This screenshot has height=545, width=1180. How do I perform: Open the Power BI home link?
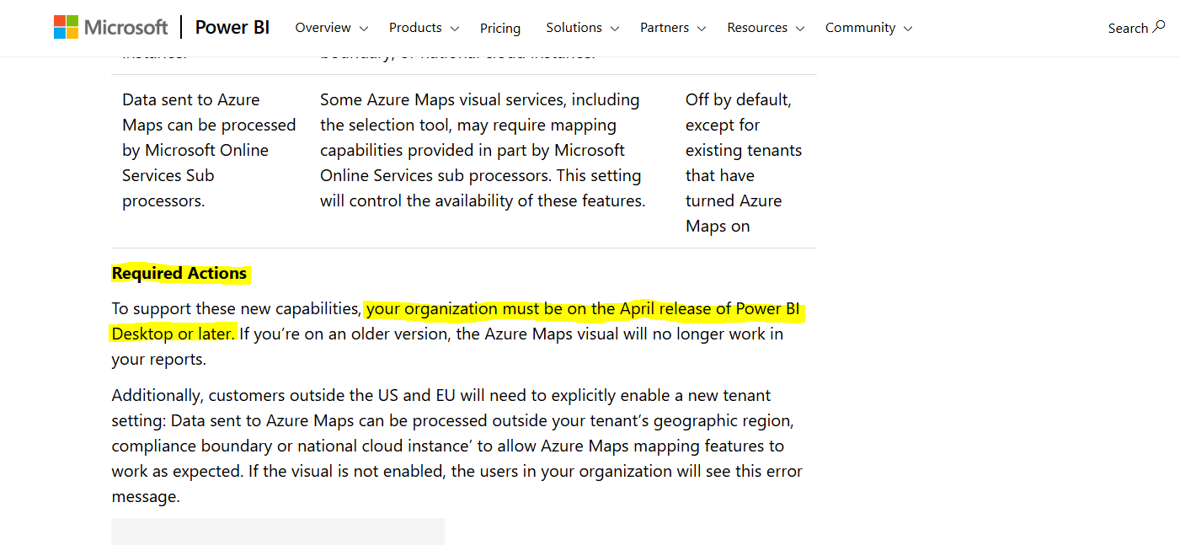point(232,27)
